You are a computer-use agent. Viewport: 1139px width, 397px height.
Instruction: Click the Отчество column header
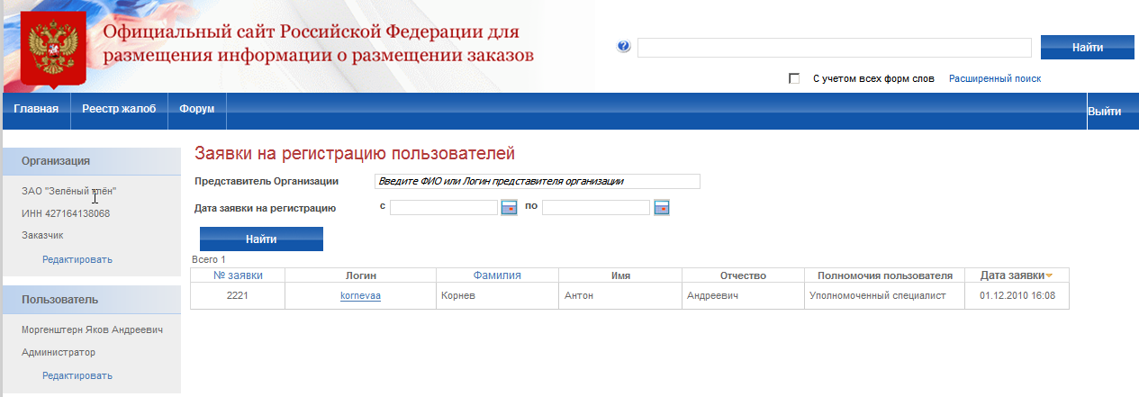click(x=743, y=275)
